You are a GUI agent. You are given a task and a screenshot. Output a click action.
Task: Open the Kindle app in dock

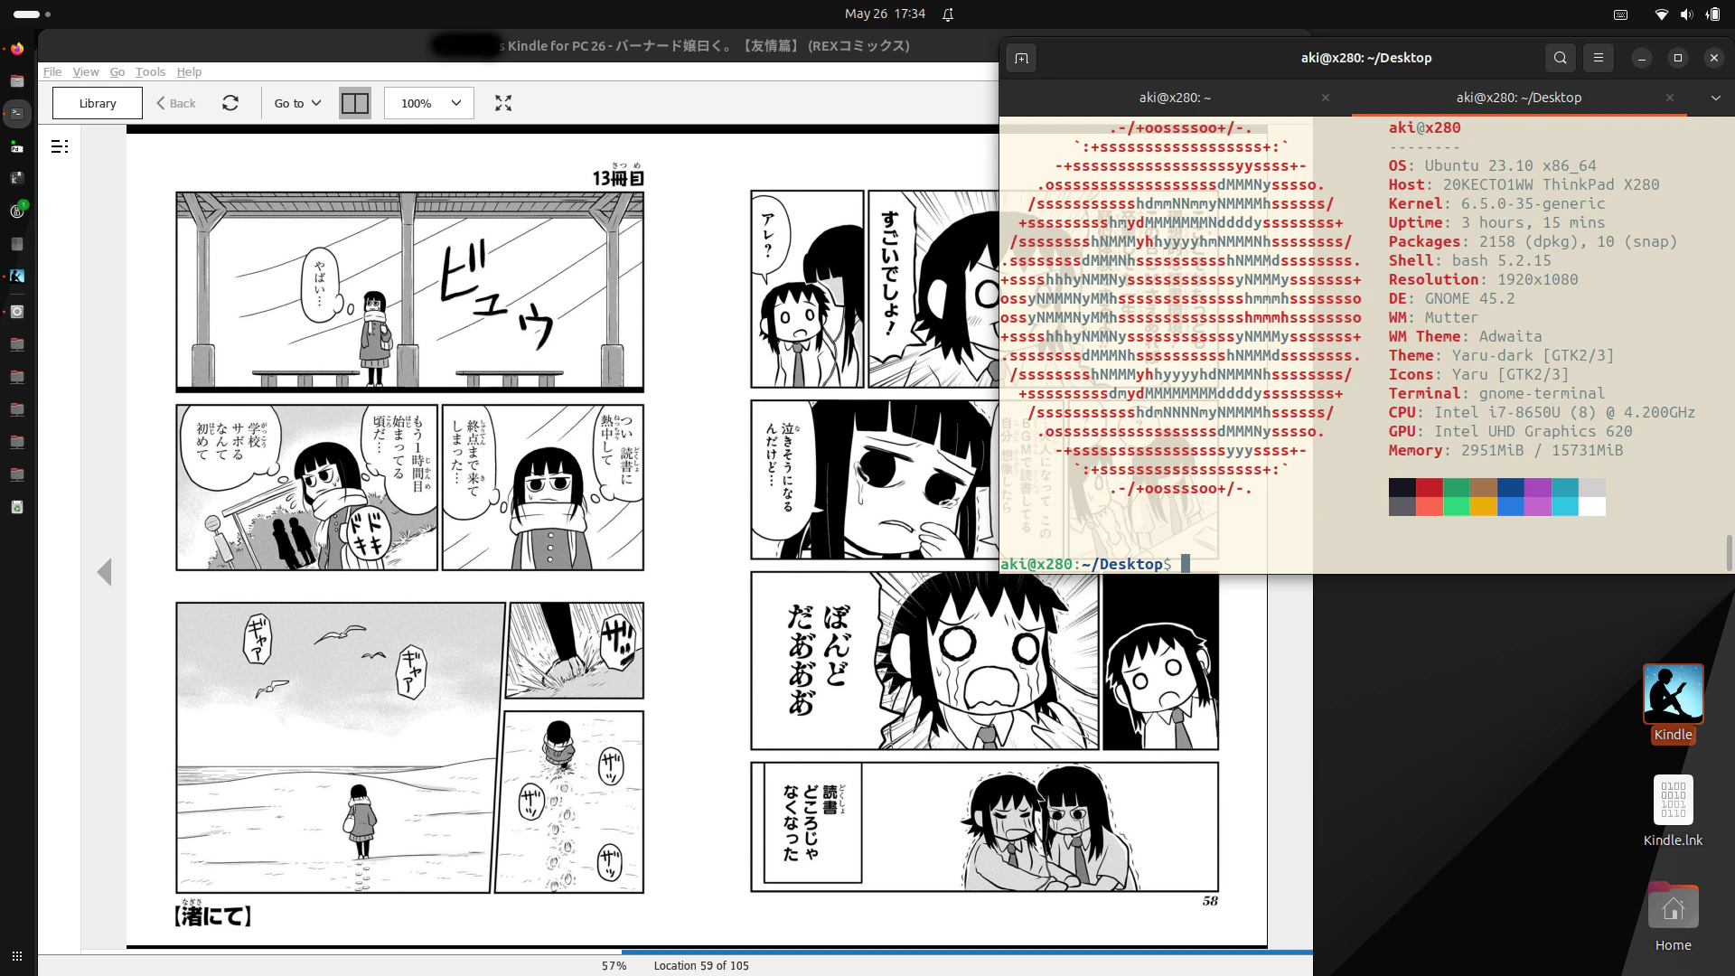[x=17, y=277]
